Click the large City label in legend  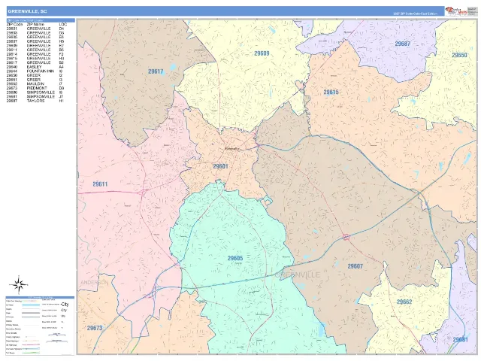pyautogui.click(x=65, y=304)
